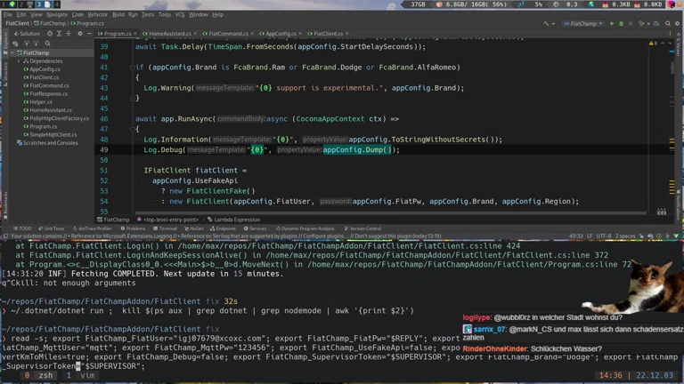The image size is (684, 384).
Task: Open the Endpoints tool window
Action: [x=223, y=228]
